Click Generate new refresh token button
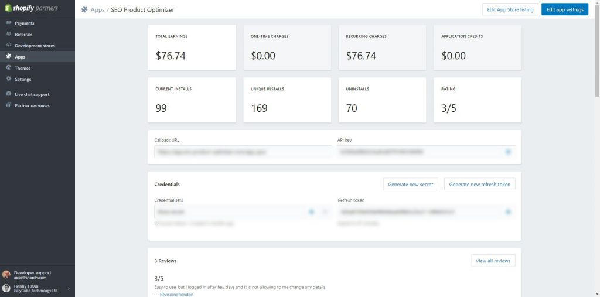This screenshot has width=600, height=297. pos(480,184)
